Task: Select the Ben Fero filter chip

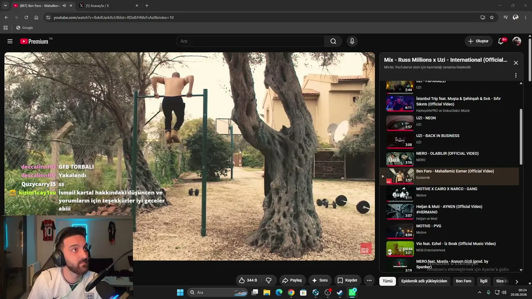Action: pos(463,281)
